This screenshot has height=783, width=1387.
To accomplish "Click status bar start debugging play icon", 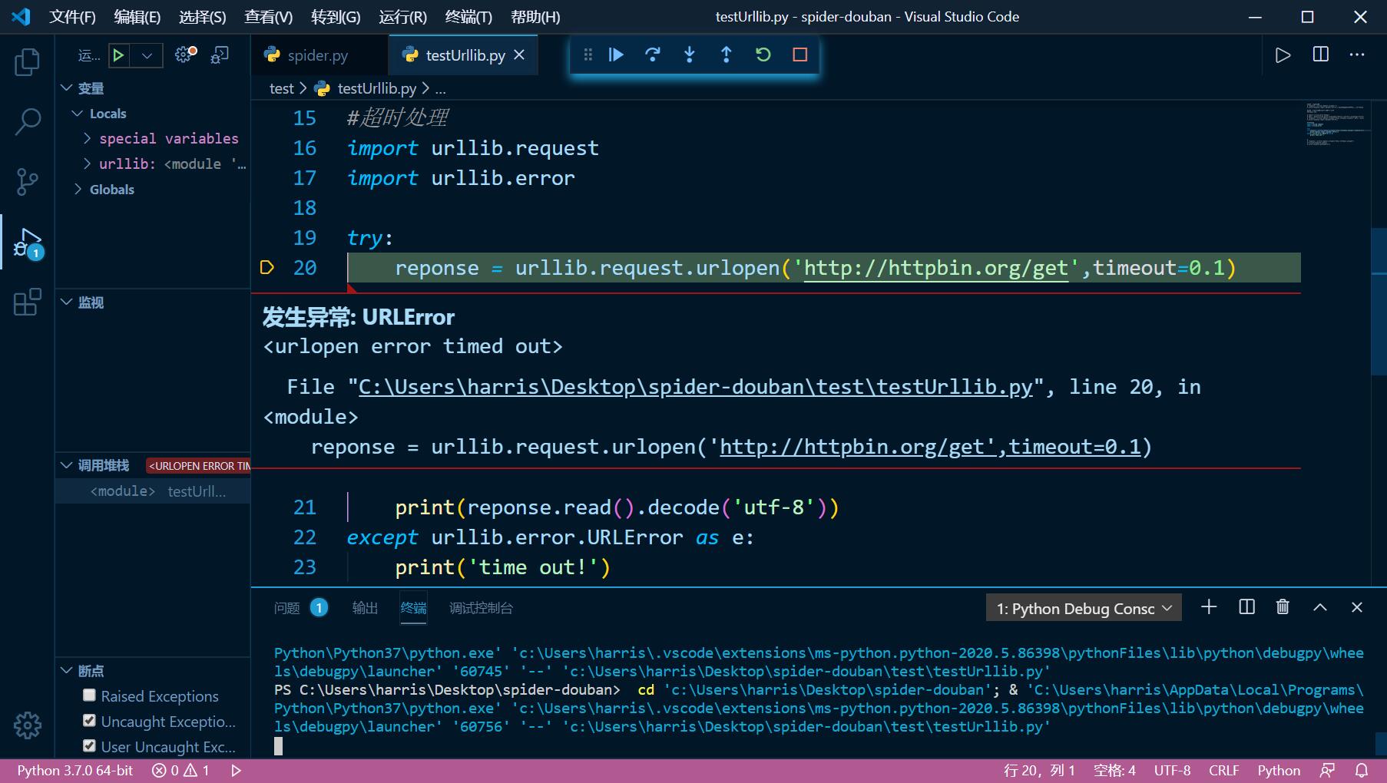I will [x=237, y=771].
